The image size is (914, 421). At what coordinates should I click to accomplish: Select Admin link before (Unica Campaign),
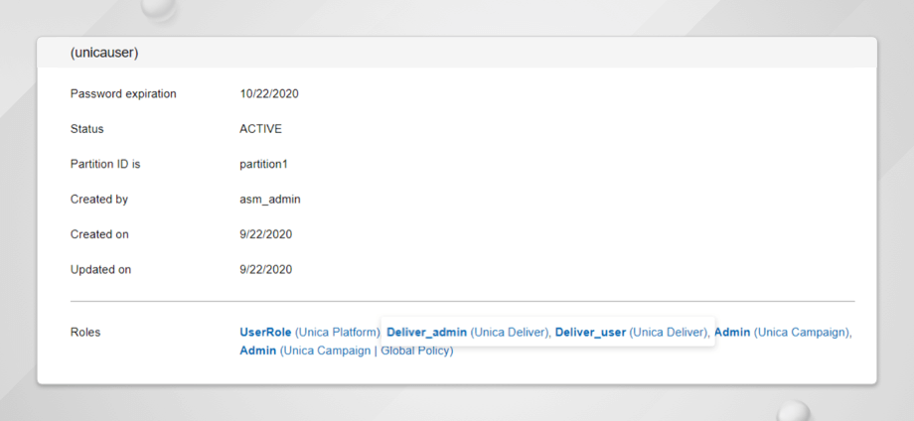click(732, 333)
